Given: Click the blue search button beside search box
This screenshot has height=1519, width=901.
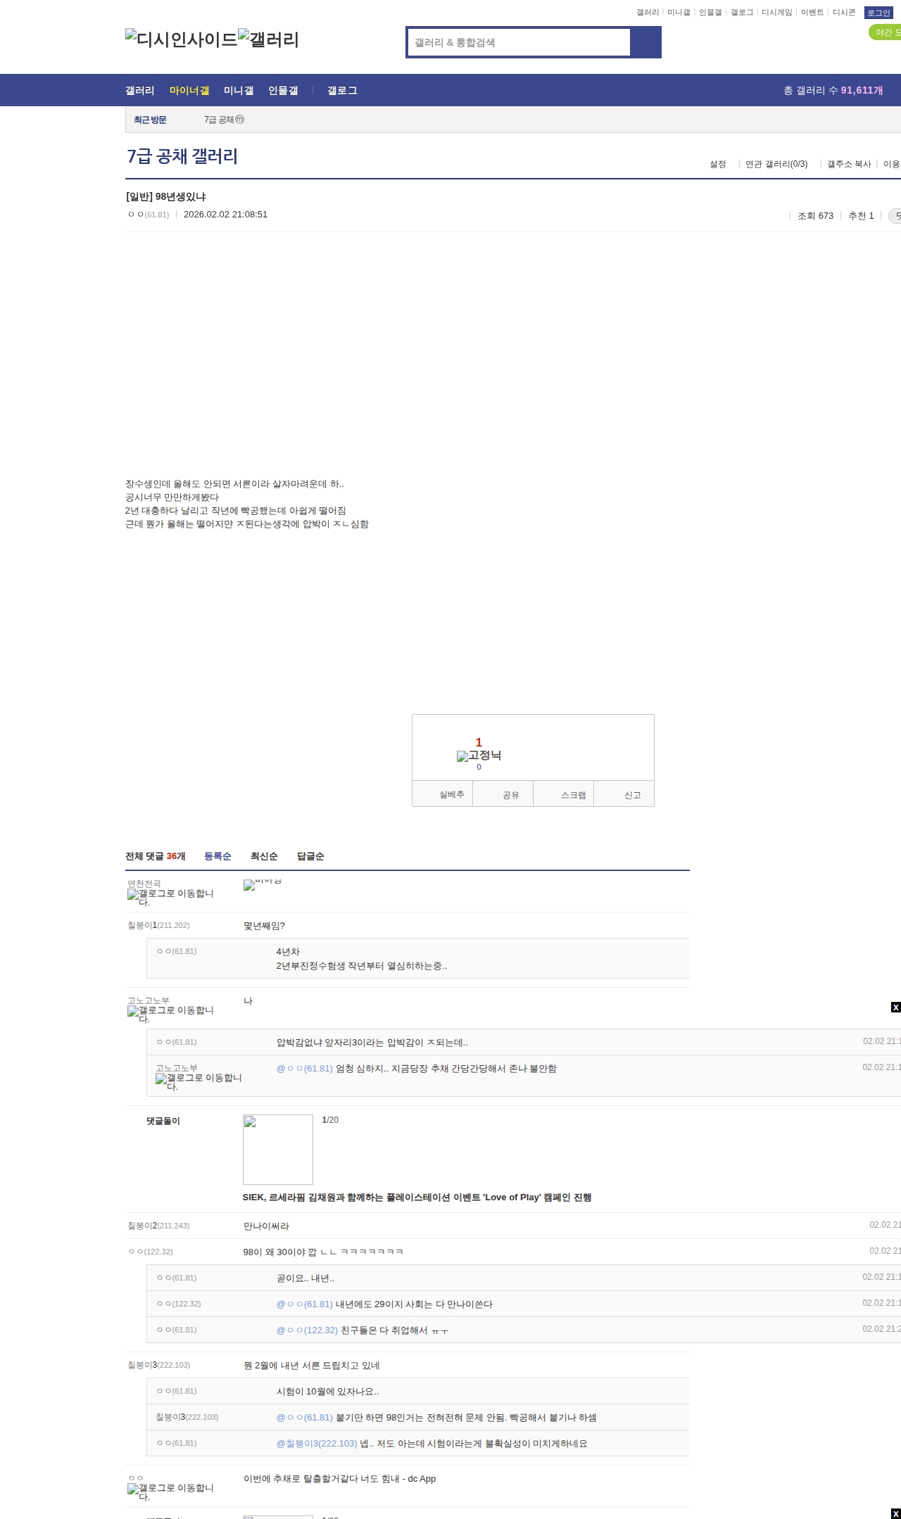Looking at the screenshot, I should [645, 42].
